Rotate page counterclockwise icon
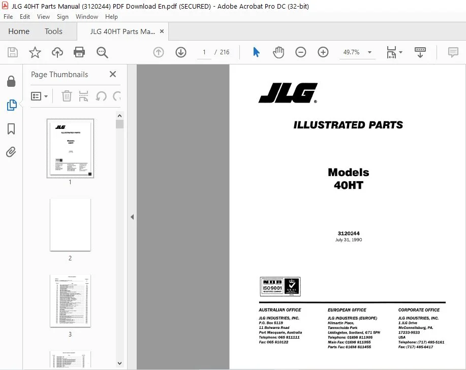The height and width of the screenshot is (370, 466). tap(101, 96)
